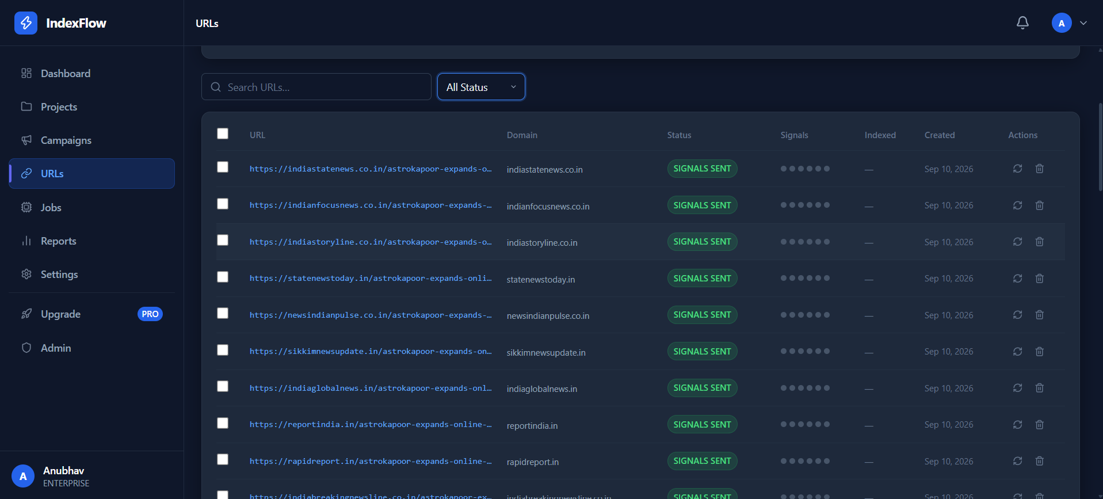Go to Dashboard in the sidebar
The image size is (1103, 499).
tap(92, 73)
